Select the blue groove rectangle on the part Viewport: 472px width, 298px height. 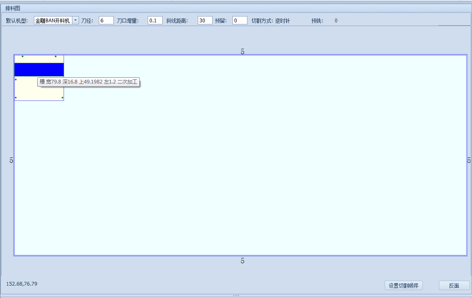point(39,69)
